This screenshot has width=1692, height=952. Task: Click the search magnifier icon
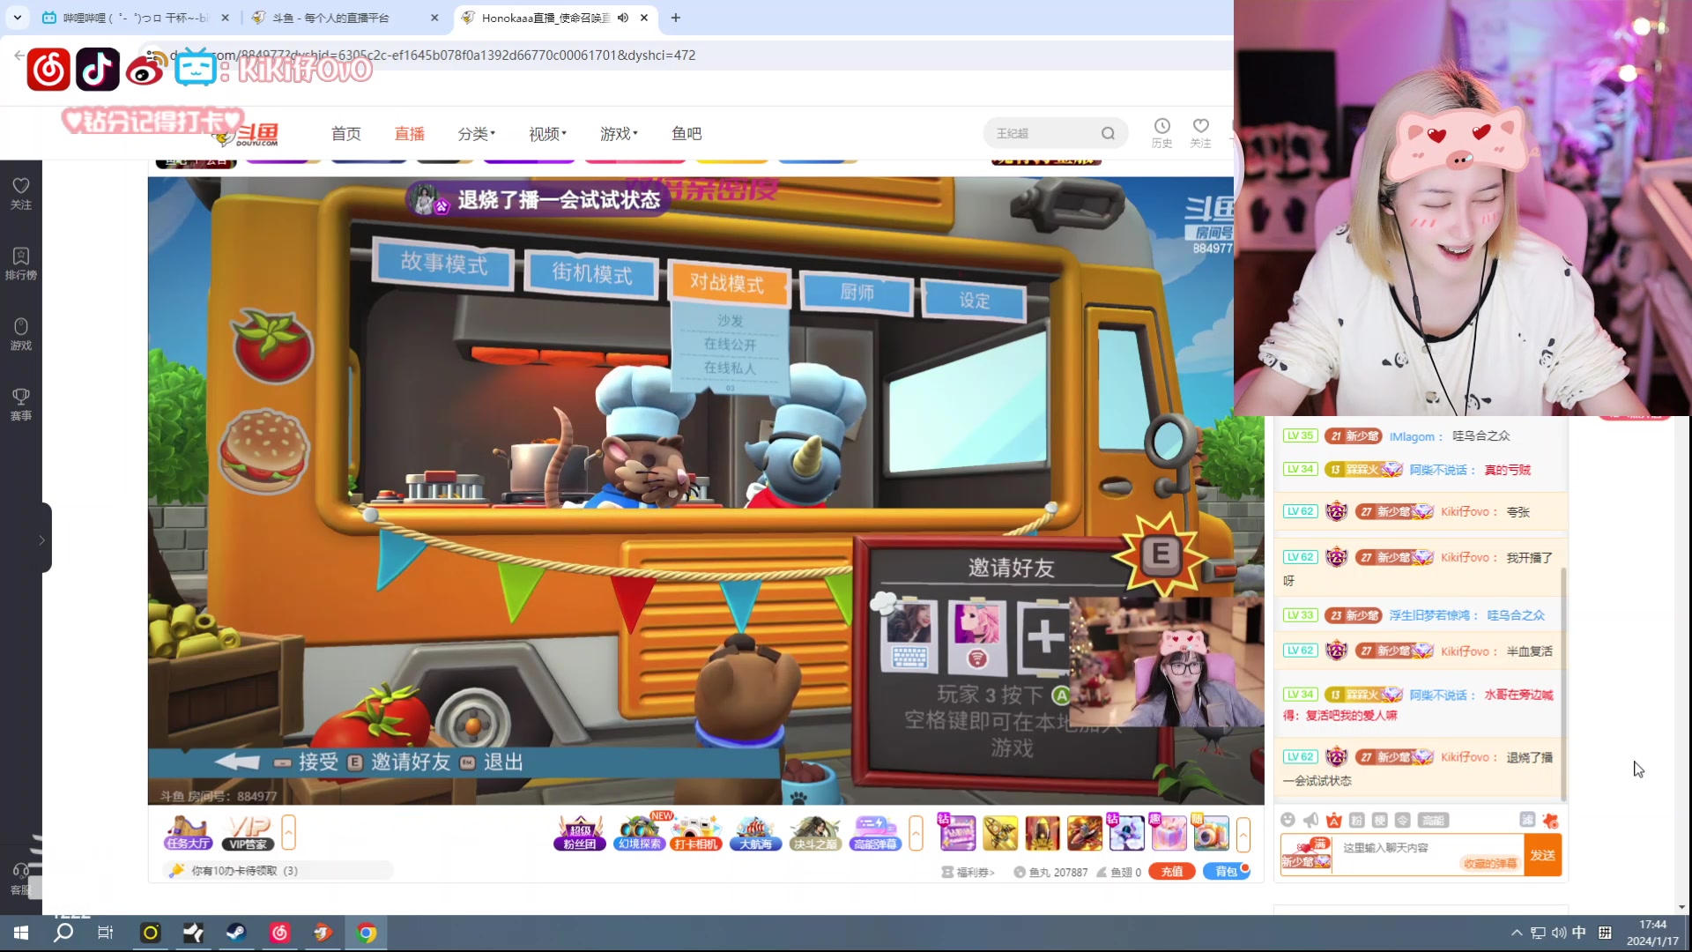[1108, 133]
